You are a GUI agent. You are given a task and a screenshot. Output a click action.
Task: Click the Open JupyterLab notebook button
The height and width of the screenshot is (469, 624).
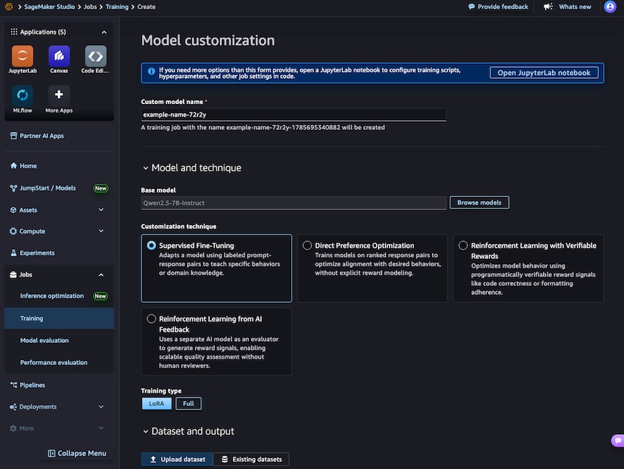point(544,73)
